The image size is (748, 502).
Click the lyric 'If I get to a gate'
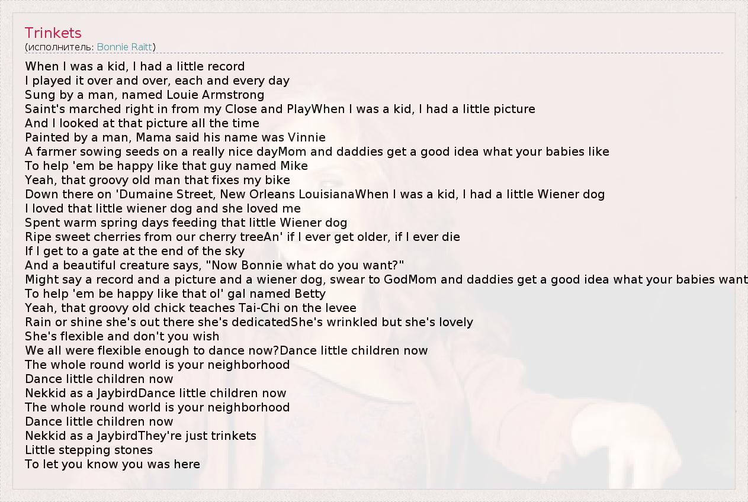(135, 251)
